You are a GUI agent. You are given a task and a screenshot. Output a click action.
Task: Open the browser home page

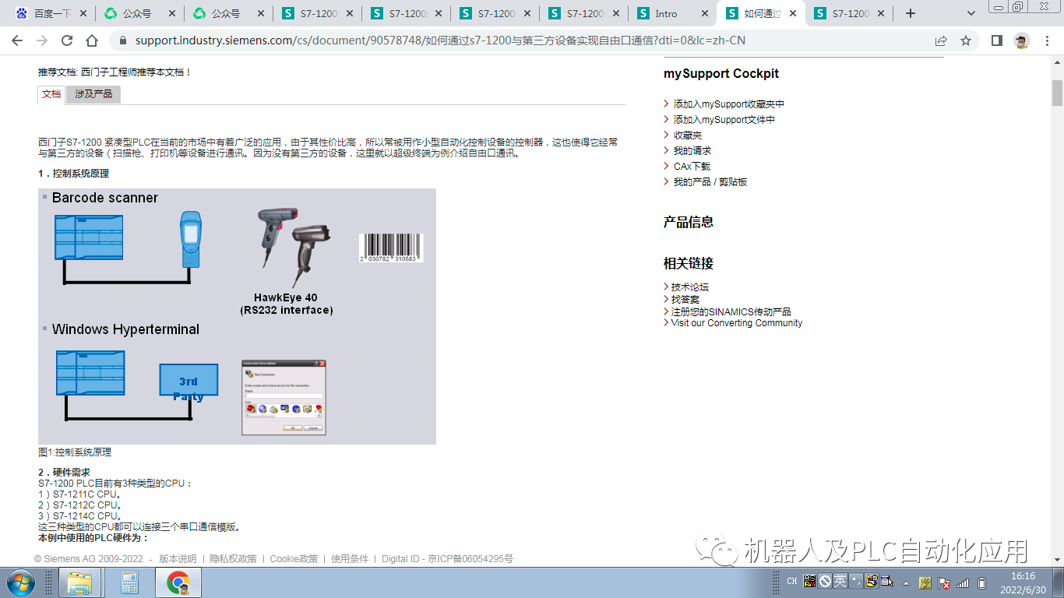tap(92, 40)
